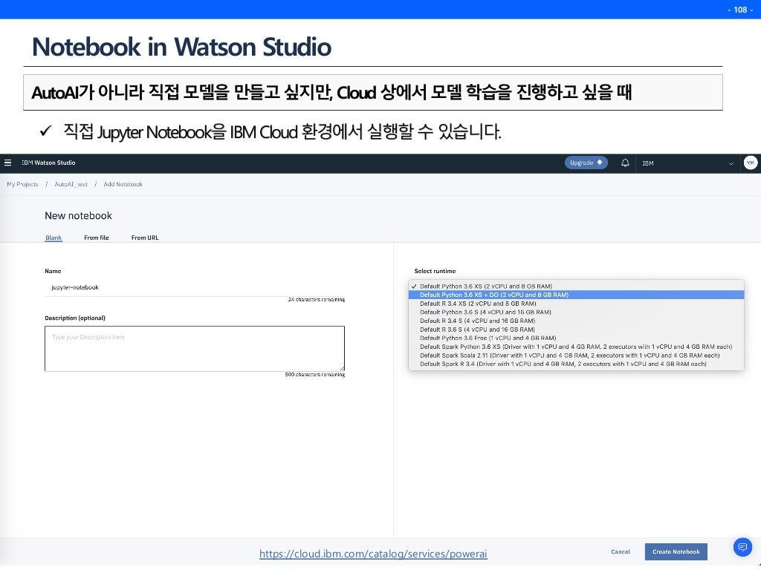Click the notifications bell icon
761x570 pixels.
[625, 163]
